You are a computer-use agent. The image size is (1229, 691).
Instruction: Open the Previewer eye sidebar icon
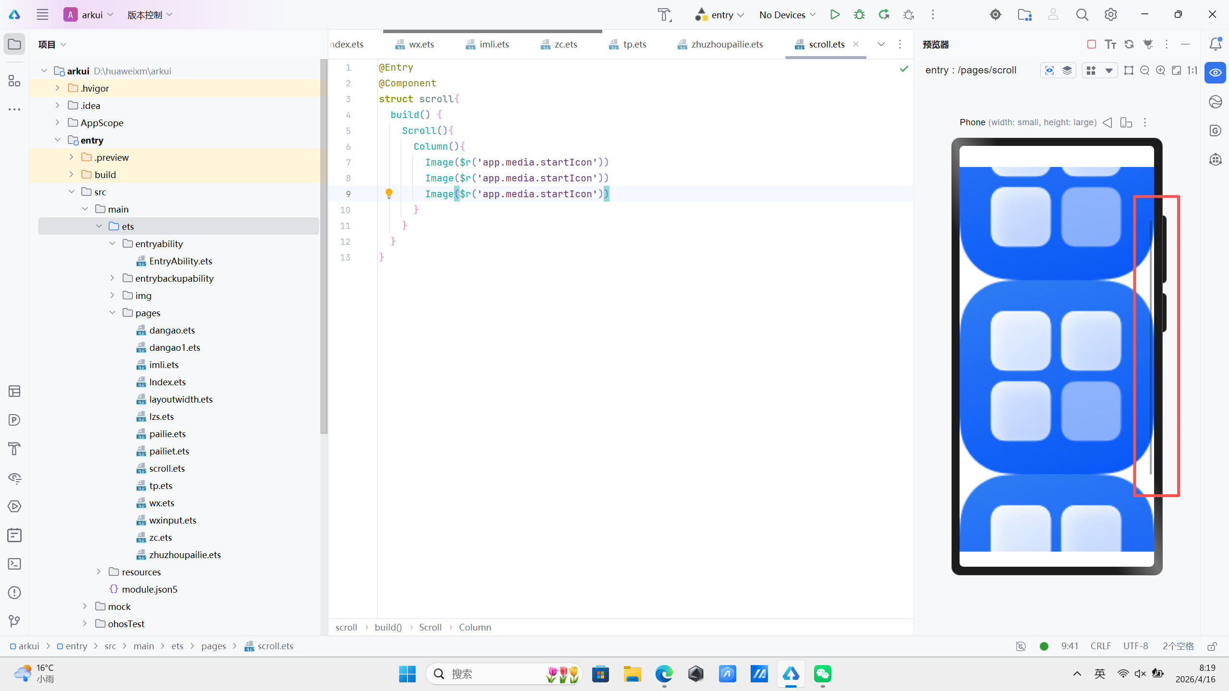(x=1215, y=72)
